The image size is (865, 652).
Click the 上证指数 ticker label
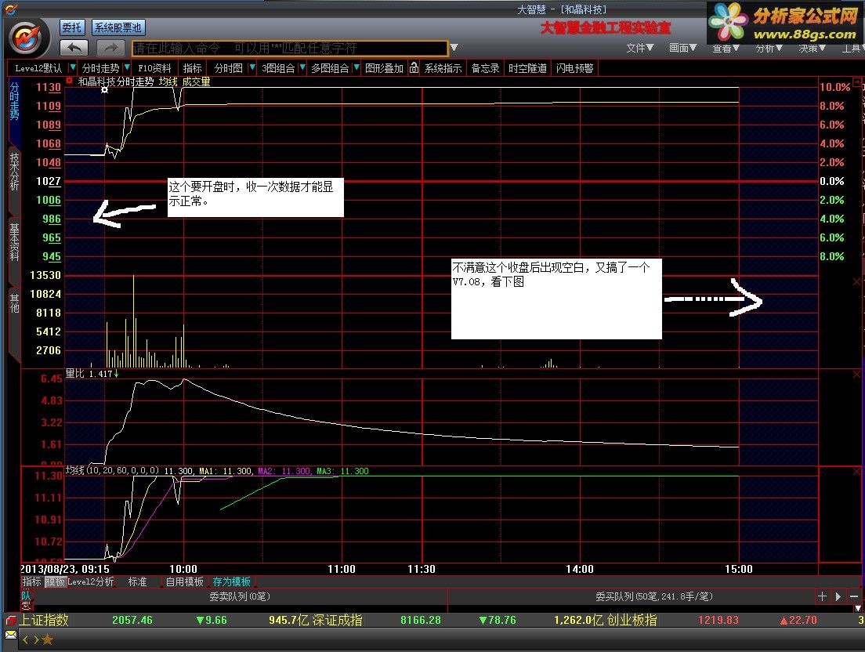coord(44,620)
